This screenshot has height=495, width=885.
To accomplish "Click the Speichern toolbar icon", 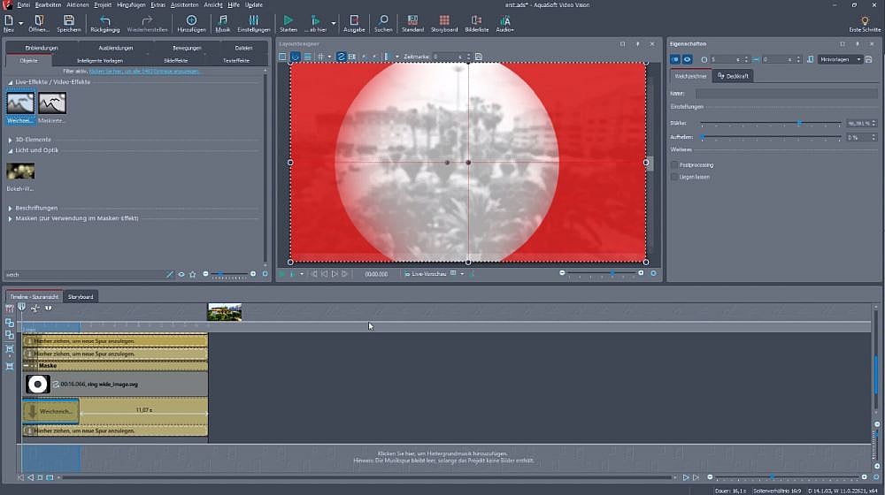I will coord(69,21).
